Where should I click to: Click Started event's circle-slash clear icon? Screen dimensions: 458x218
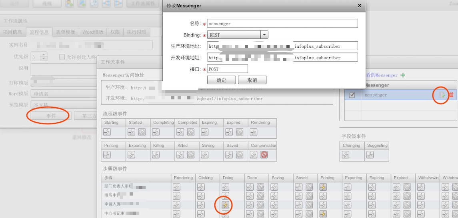coord(142,132)
